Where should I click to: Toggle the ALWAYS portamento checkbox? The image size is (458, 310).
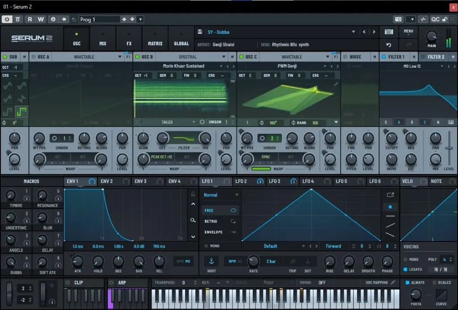[407, 283]
